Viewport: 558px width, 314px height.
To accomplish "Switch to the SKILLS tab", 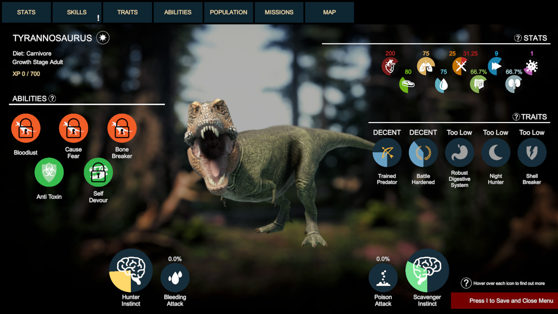I will pyautogui.click(x=77, y=12).
